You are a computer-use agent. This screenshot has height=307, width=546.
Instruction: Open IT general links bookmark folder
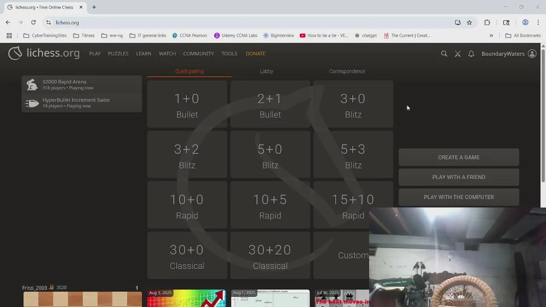pos(148,35)
